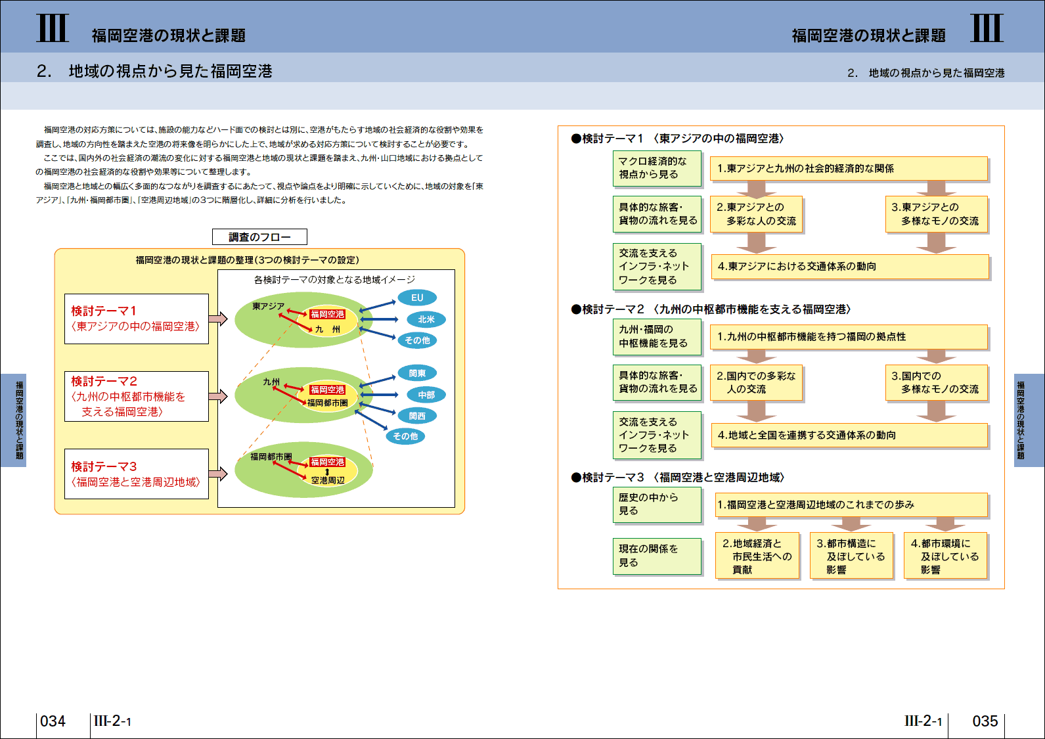
Task: Click the '具体的な旅客・貨物の流れを見る' box in テーマ1
Action: pos(657,214)
